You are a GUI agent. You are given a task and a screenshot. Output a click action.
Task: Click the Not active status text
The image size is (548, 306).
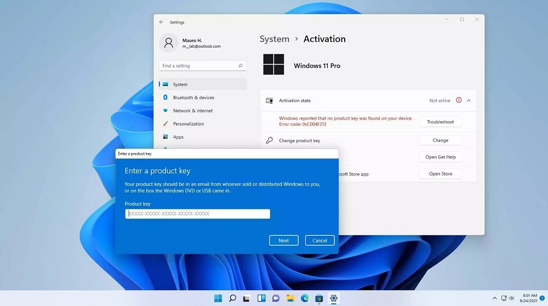439,100
